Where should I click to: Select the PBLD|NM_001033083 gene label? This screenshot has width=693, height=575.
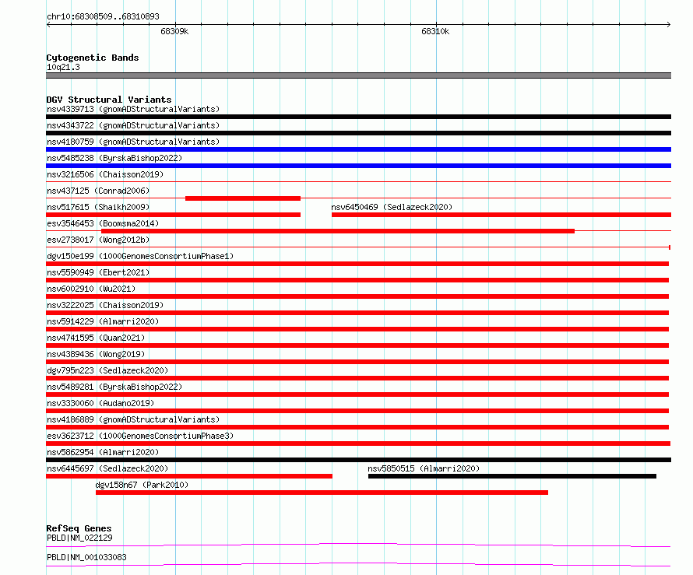pos(86,557)
